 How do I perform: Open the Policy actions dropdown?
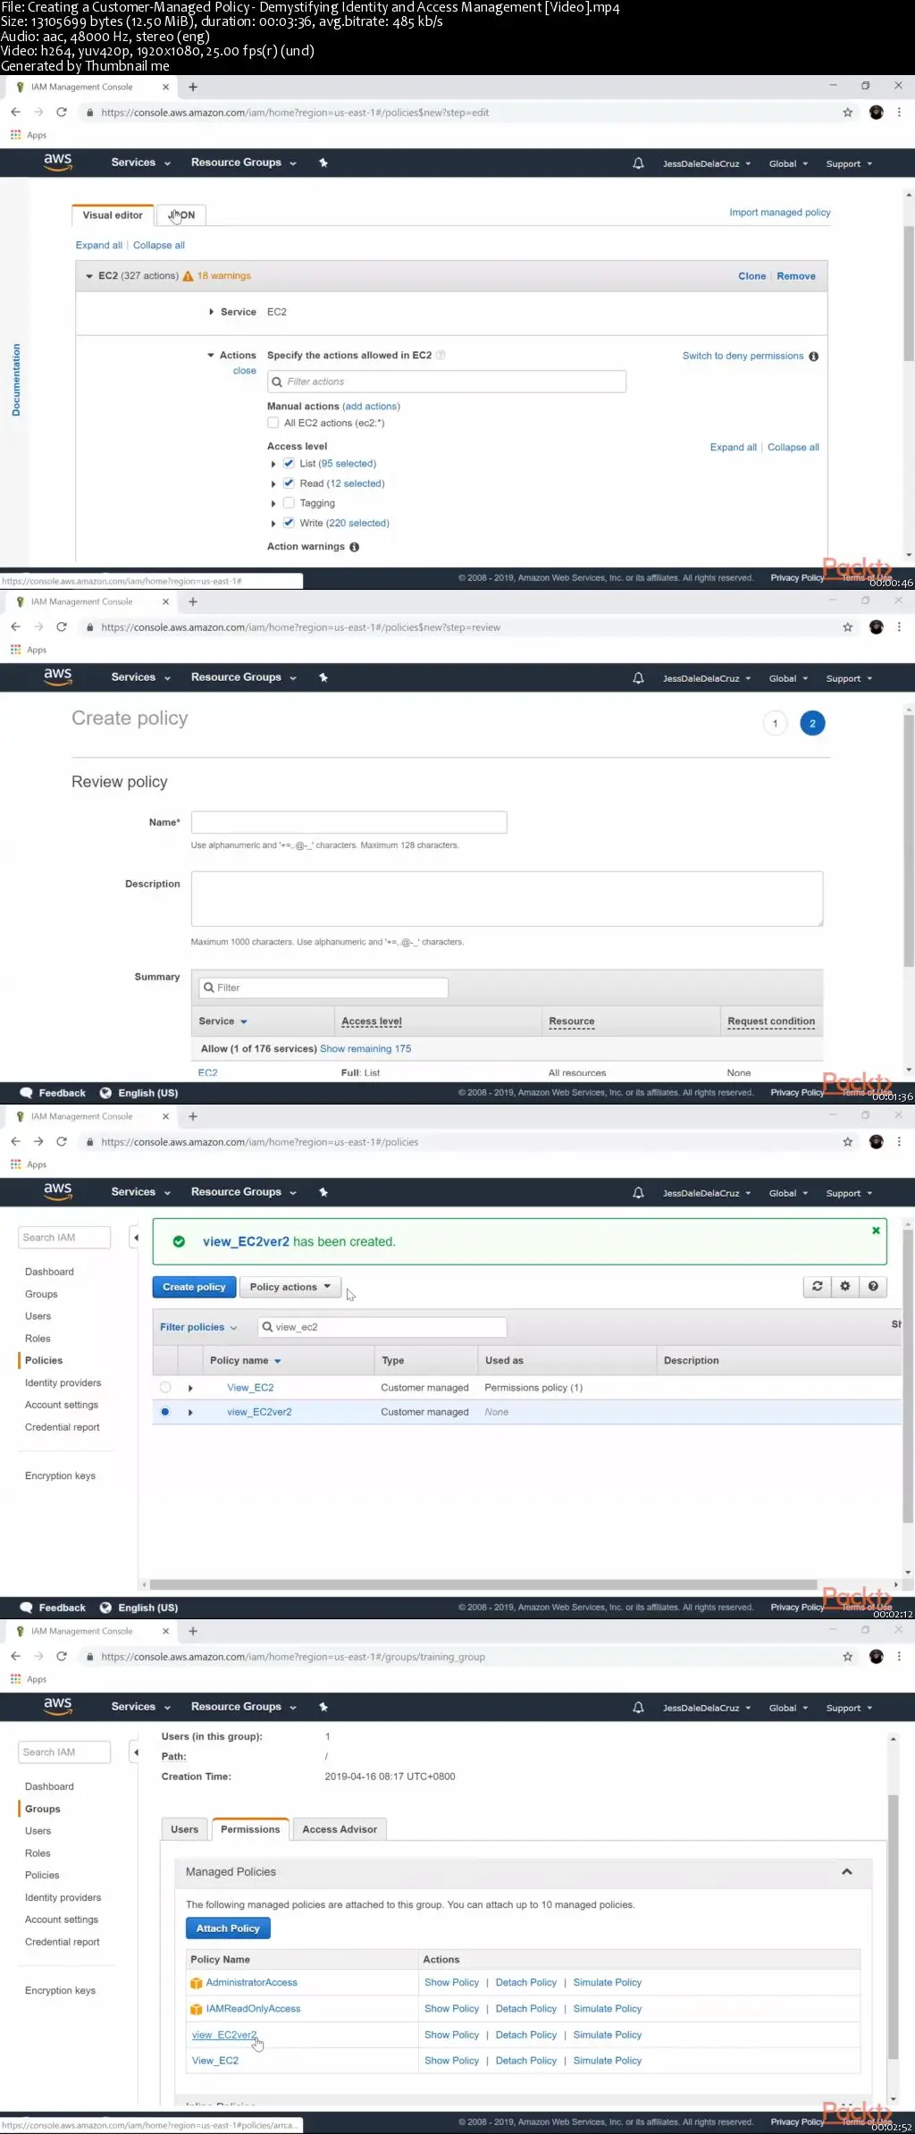(290, 1287)
